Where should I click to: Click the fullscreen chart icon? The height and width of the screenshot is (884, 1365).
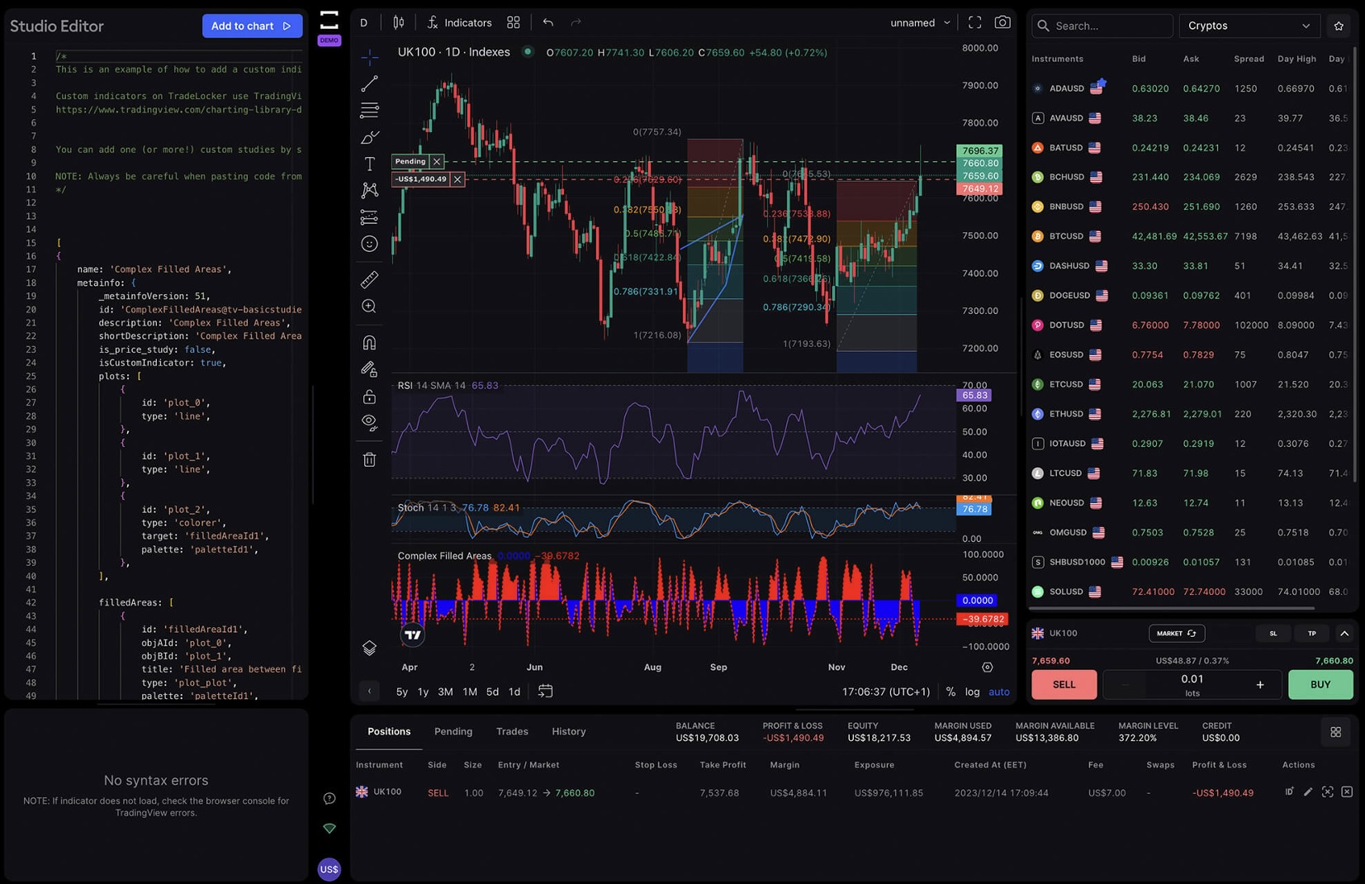point(974,22)
